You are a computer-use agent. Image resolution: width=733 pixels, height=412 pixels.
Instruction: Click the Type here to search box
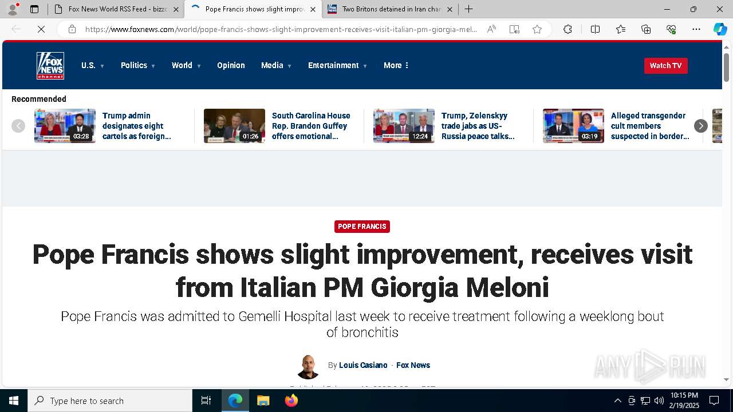tap(110, 401)
